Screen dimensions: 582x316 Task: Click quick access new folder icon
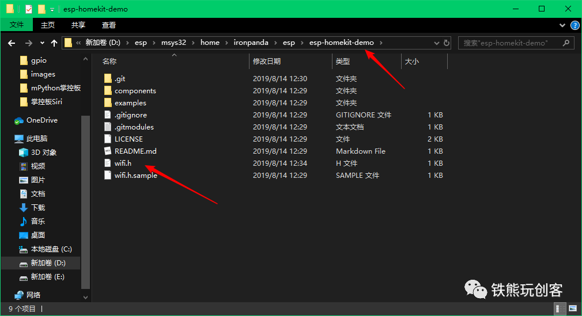coord(41,9)
